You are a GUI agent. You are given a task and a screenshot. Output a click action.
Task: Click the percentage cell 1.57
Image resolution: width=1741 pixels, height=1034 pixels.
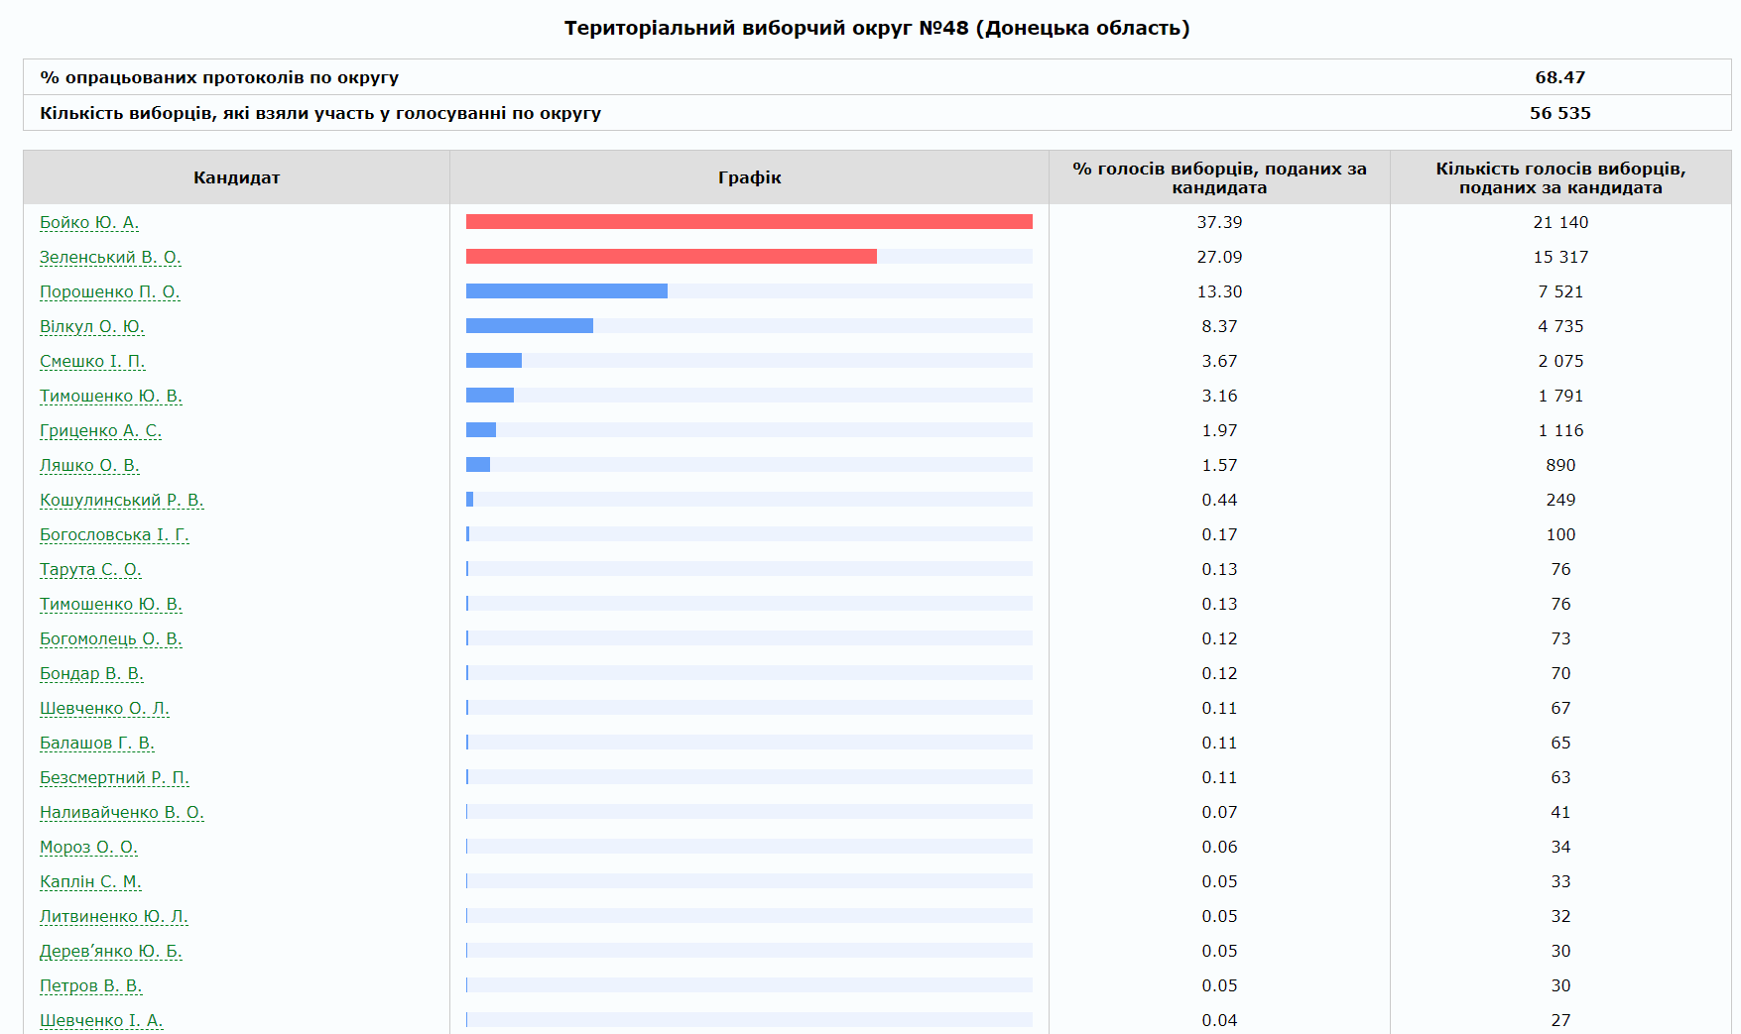pyautogui.click(x=1220, y=465)
